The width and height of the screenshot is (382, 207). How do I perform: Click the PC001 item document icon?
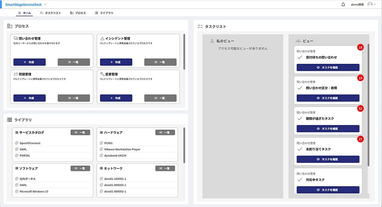102,143
